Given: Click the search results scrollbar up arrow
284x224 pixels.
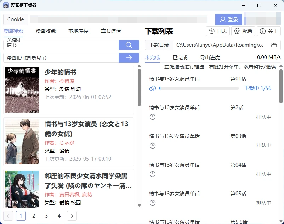Looking at the screenshot, I should click(139, 66).
